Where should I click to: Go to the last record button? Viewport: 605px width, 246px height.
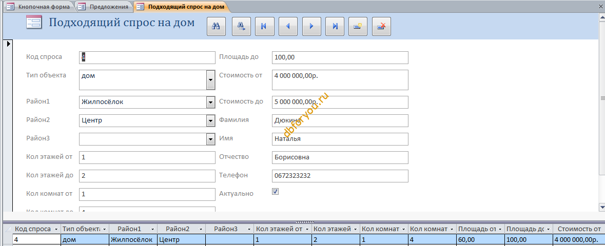[x=335, y=27]
